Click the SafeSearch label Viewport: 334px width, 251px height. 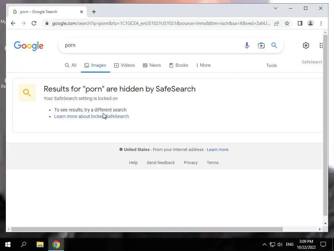coord(312,62)
